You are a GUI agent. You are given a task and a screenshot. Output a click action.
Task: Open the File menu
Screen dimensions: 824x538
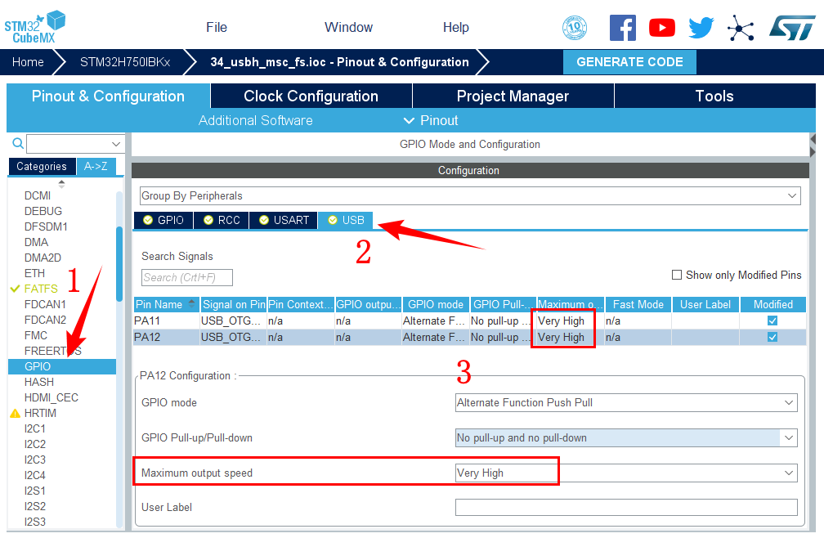pyautogui.click(x=217, y=27)
